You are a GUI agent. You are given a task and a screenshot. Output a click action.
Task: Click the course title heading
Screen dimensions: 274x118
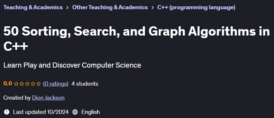[136, 38]
